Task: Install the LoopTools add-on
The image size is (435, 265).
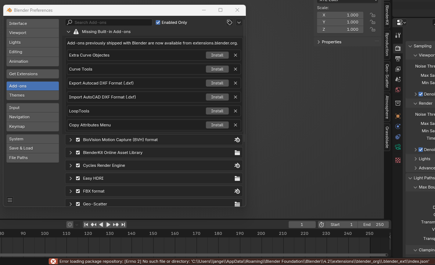Action: coord(217,111)
